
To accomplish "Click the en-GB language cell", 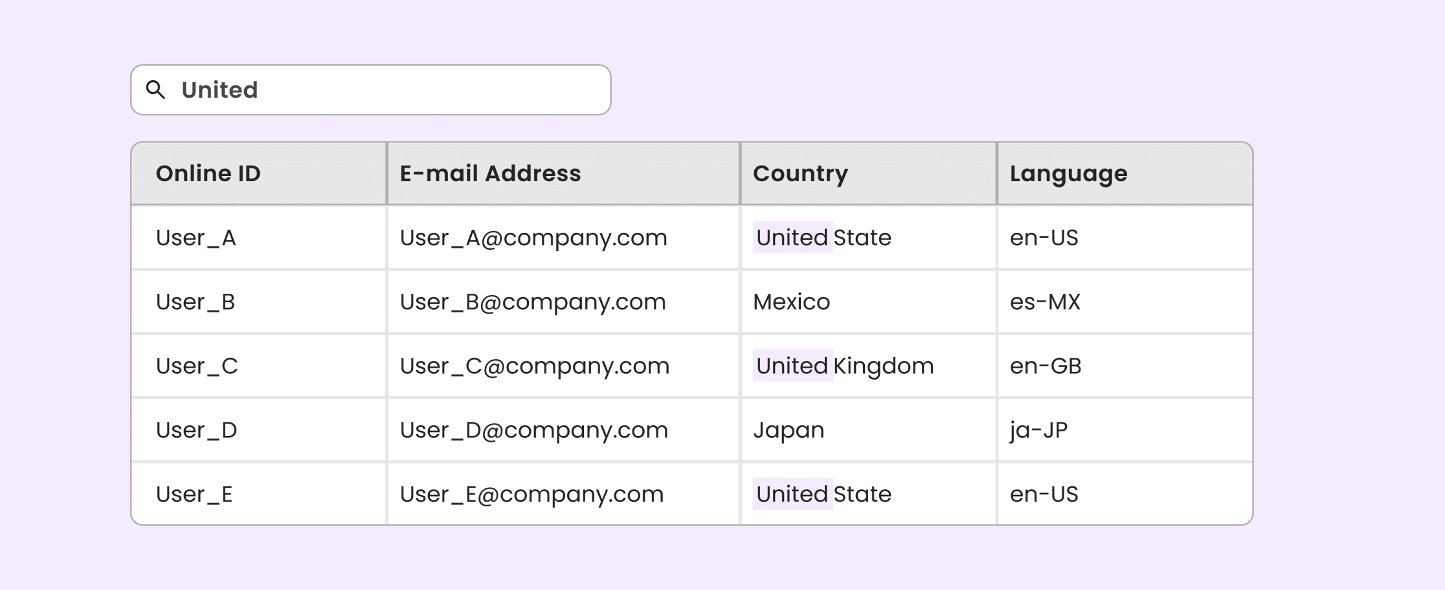I will (x=1125, y=366).
